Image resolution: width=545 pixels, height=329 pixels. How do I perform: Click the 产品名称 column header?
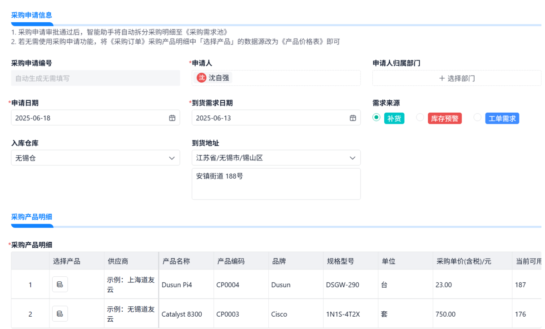point(176,261)
